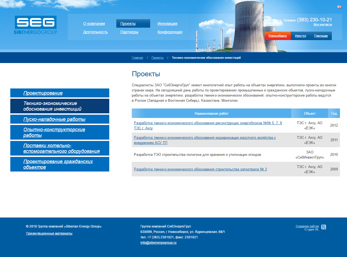Open «Пуско-наладочные работы» sidebar section
The width and height of the screenshot is (347, 257).
(x=60, y=119)
